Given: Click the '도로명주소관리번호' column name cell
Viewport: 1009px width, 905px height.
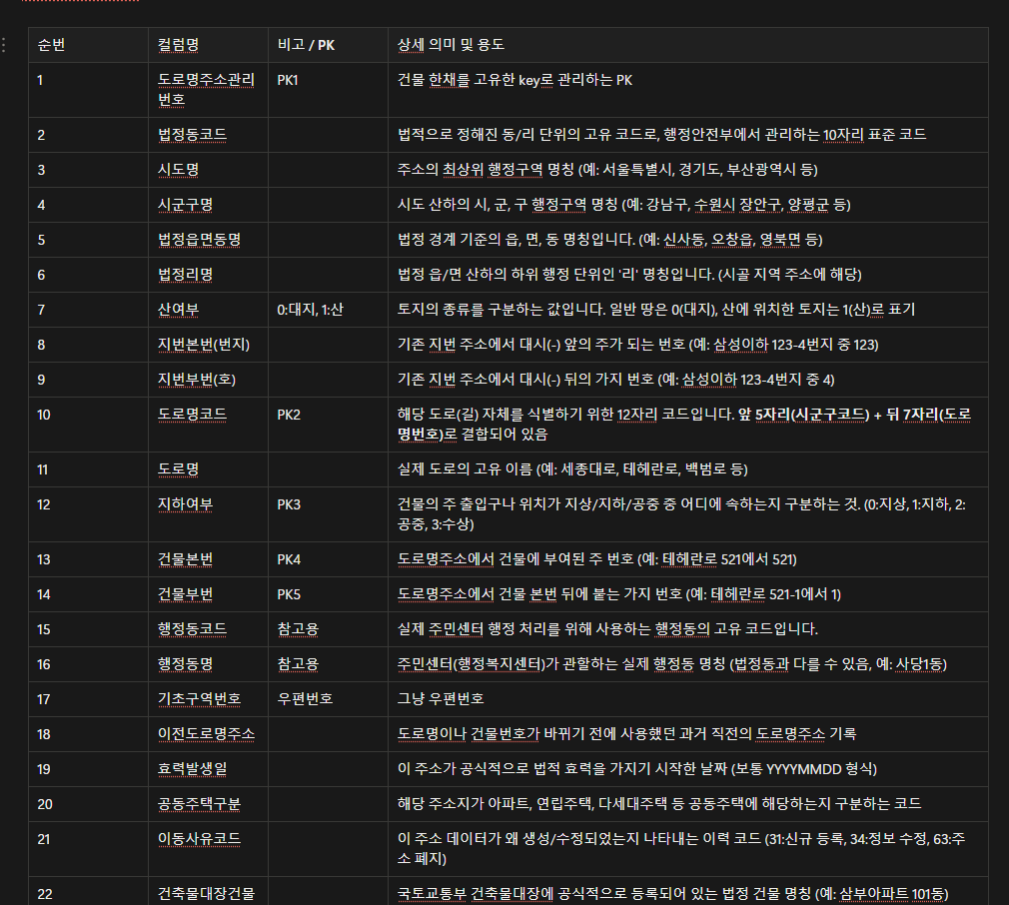Looking at the screenshot, I should [208, 90].
